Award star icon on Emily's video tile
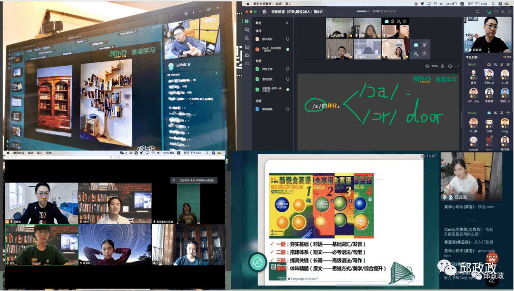 click(x=405, y=21)
